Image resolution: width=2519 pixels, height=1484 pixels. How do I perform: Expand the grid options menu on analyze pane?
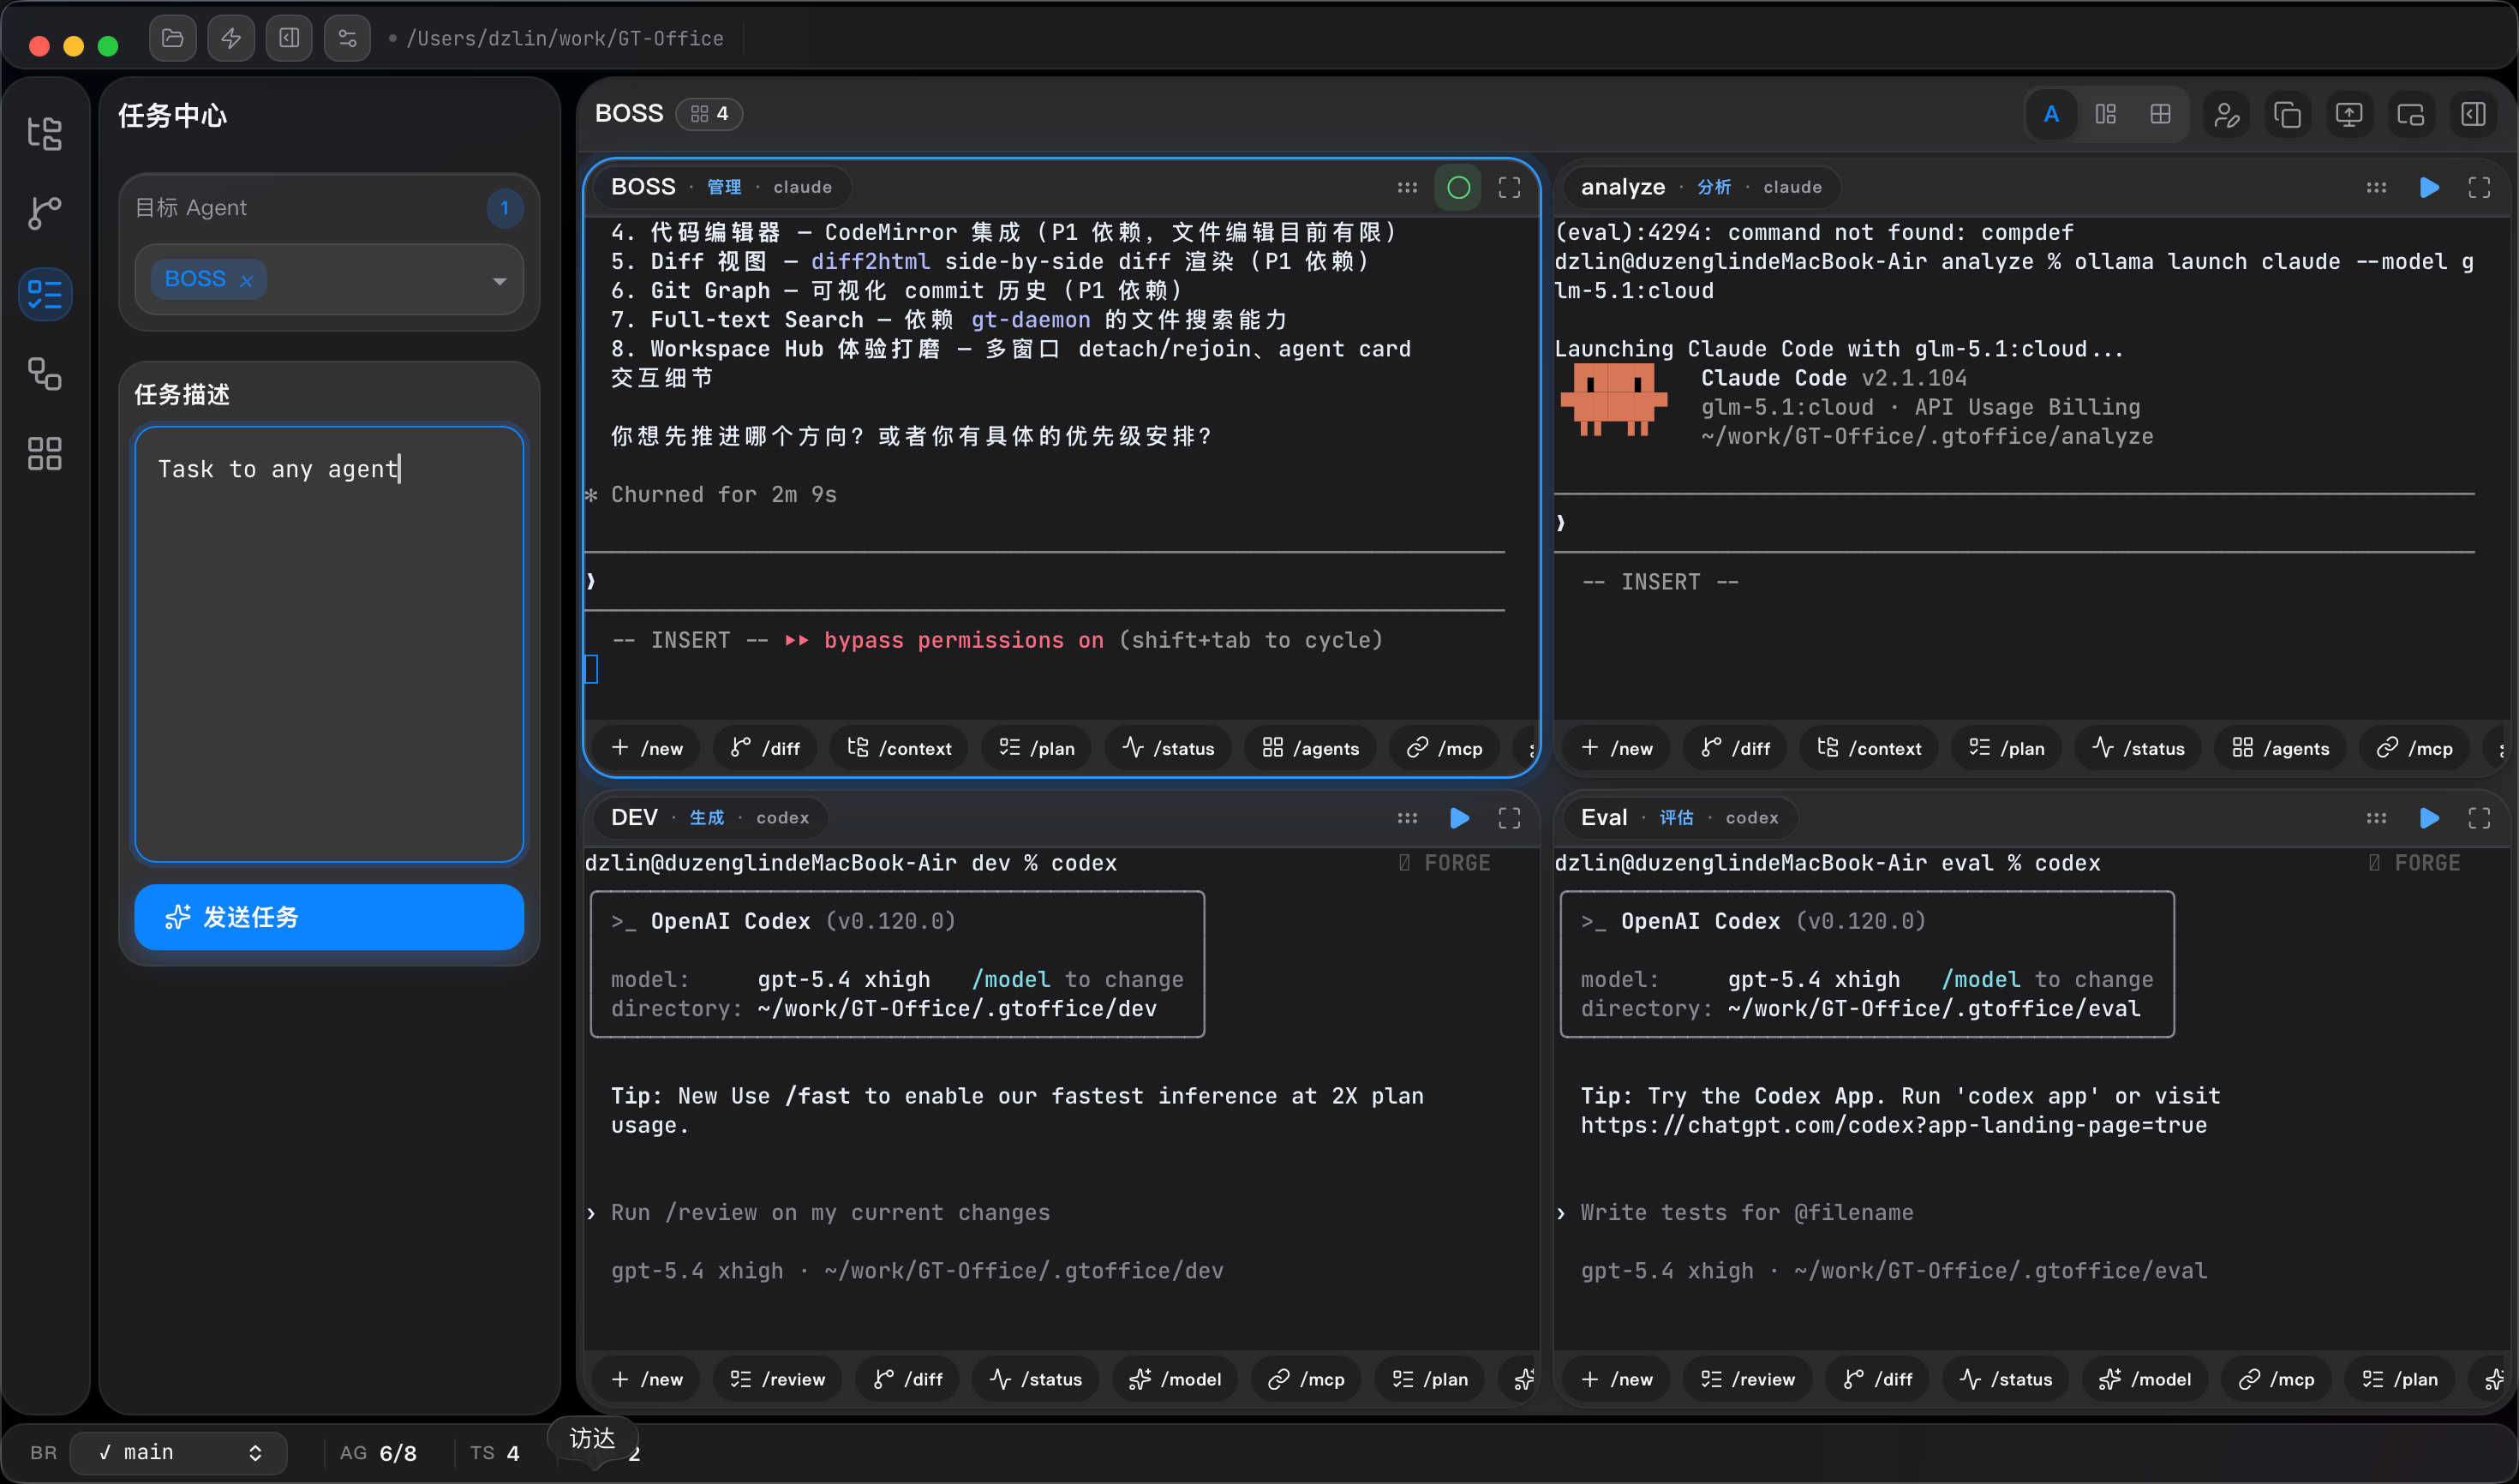(x=2377, y=187)
